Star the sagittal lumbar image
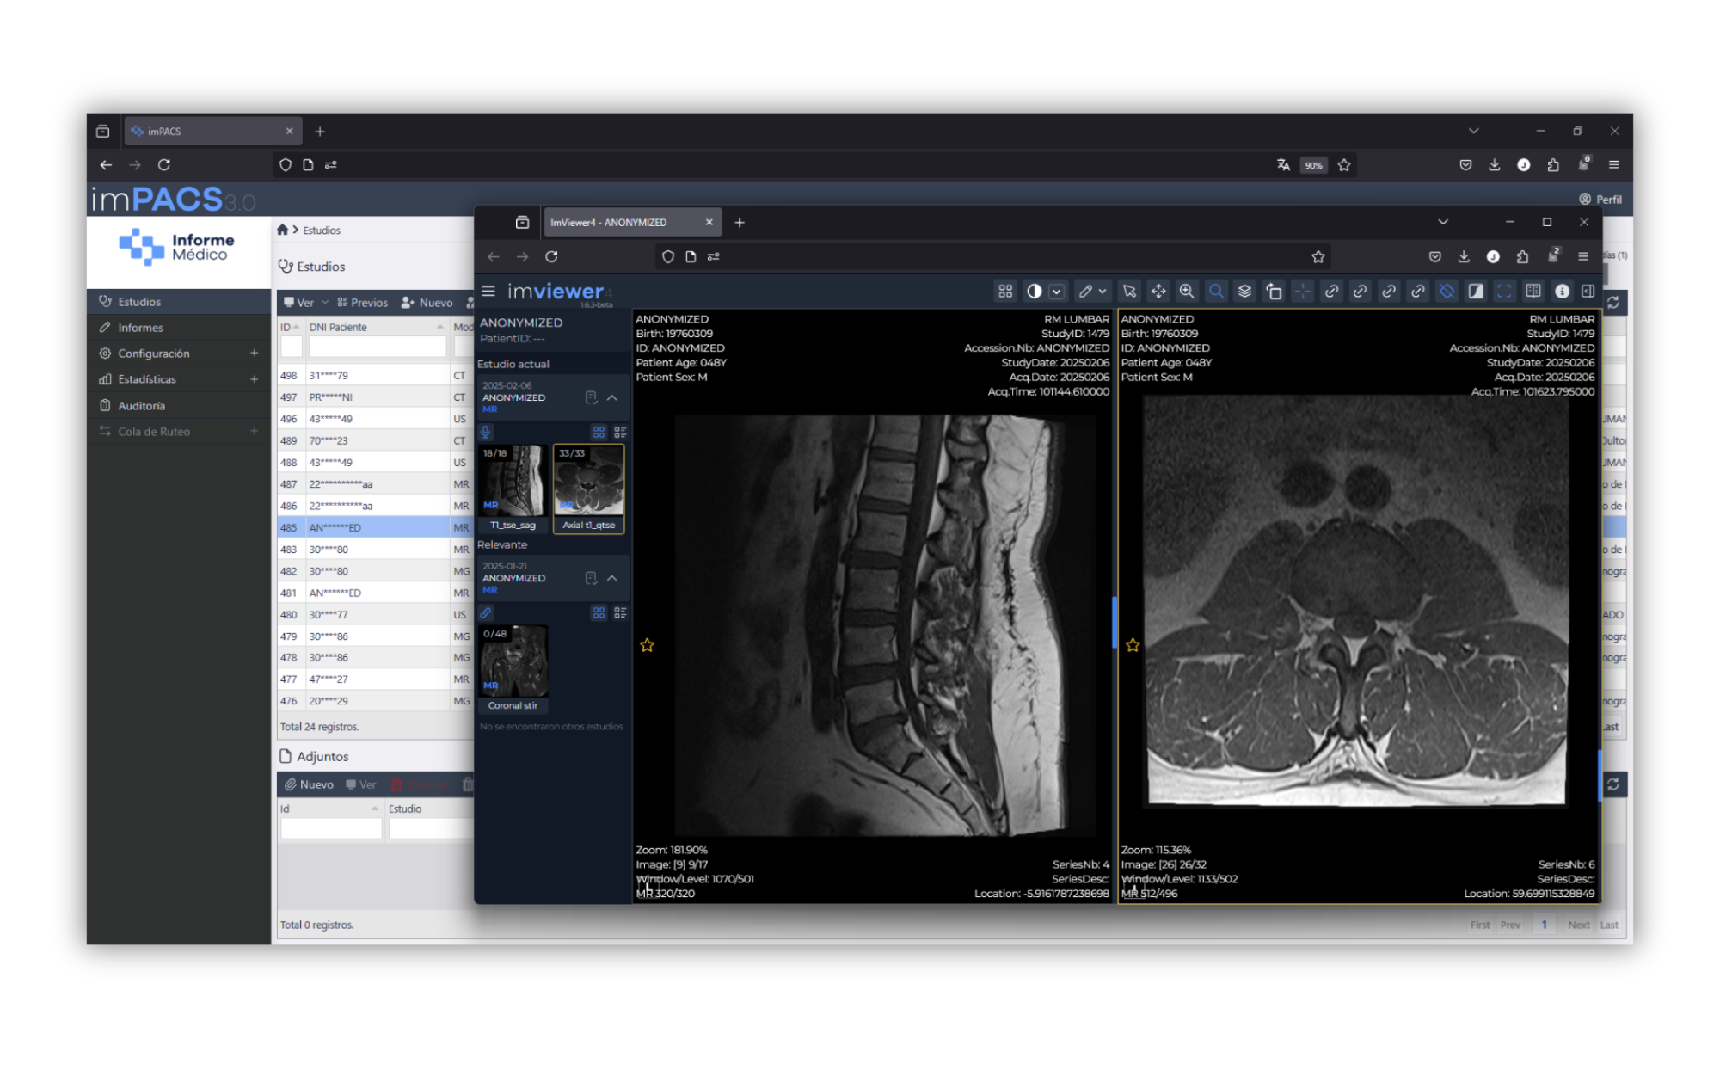This screenshot has width=1720, height=1076. pos(648,645)
